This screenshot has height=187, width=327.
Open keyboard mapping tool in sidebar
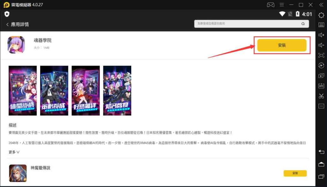[x=321, y=25]
